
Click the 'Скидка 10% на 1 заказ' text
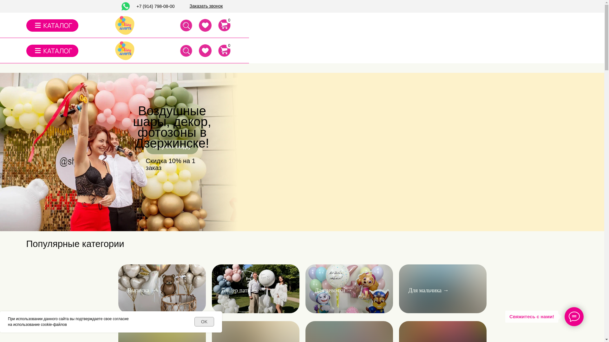click(x=171, y=164)
